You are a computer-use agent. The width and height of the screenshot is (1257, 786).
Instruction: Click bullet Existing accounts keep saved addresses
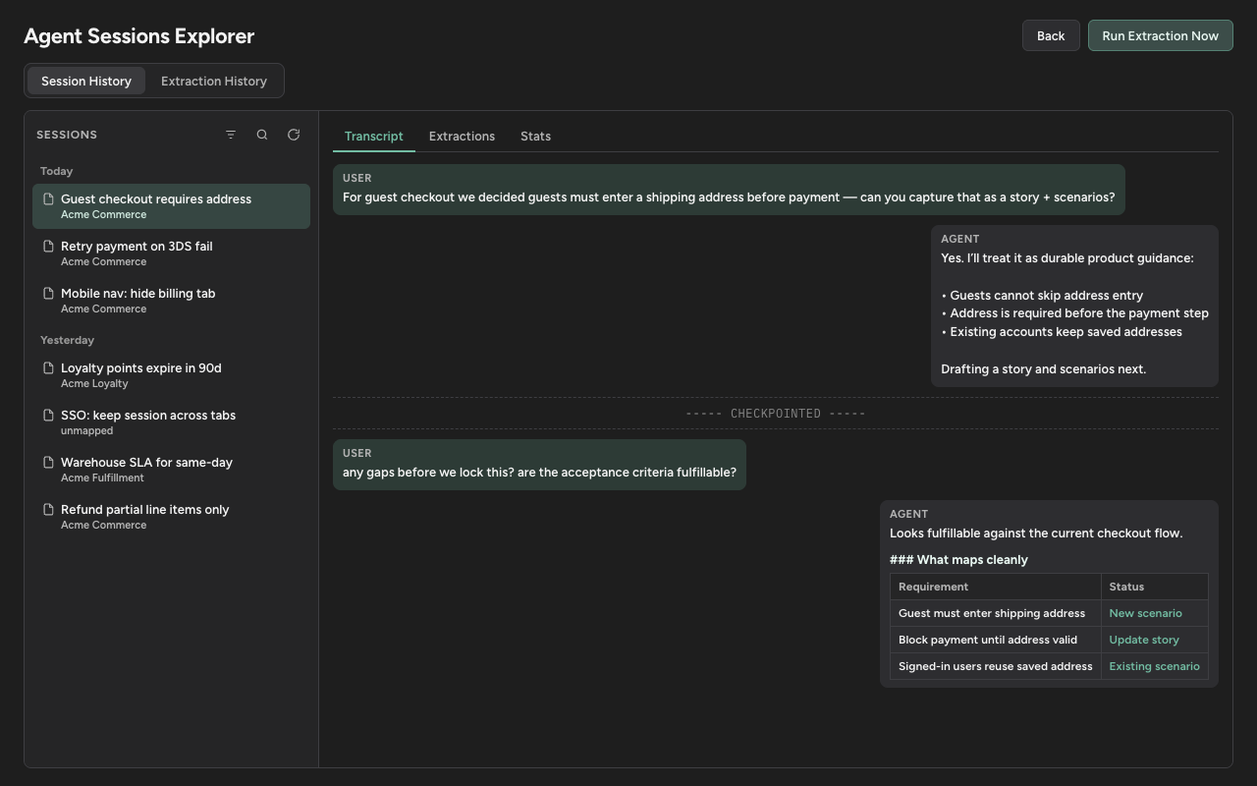coord(1062,332)
